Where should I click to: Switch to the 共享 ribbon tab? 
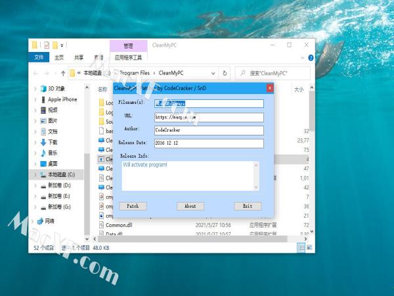coord(79,58)
